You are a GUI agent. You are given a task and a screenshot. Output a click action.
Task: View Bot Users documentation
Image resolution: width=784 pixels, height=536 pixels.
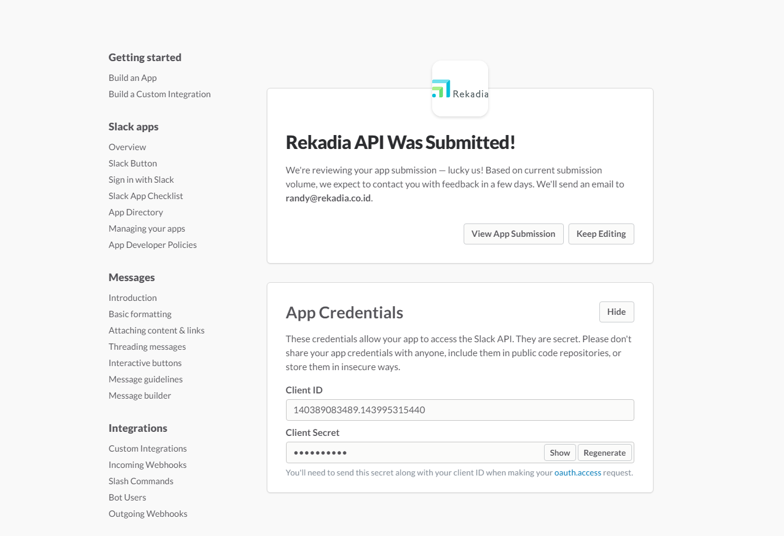[x=128, y=498]
